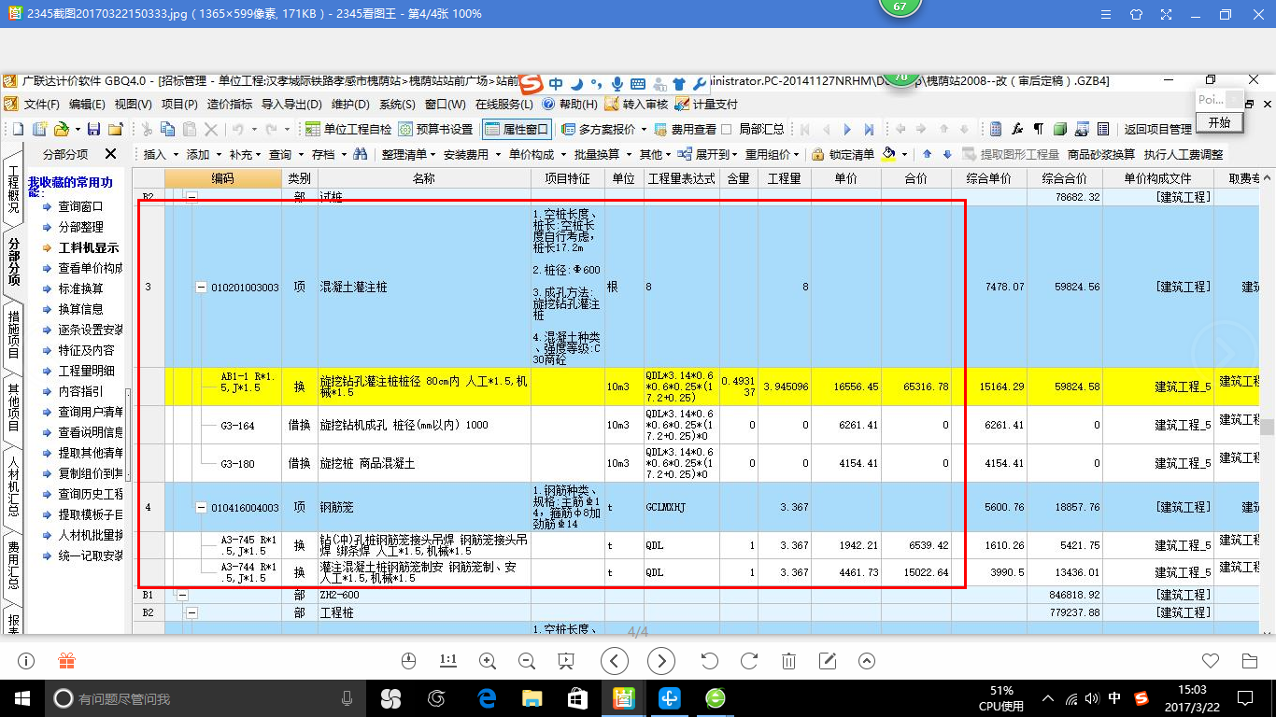Image resolution: width=1276 pixels, height=717 pixels.
Task: Open the calculator icon in toolbar
Action: (x=996, y=129)
